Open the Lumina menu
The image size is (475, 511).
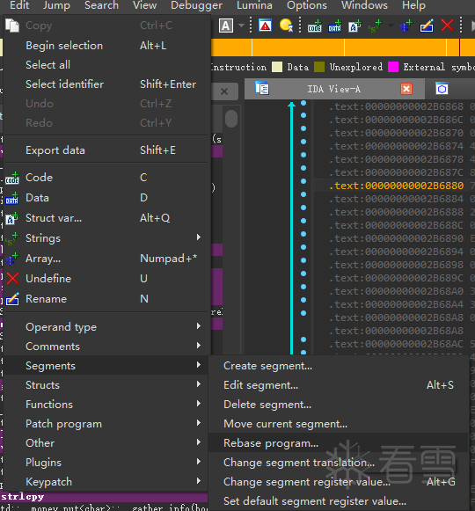click(254, 5)
